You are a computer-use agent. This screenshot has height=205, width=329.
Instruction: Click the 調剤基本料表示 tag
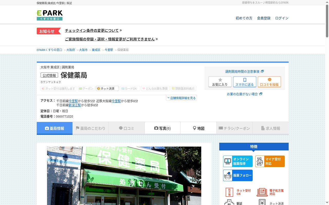pyautogui.click(x=184, y=88)
